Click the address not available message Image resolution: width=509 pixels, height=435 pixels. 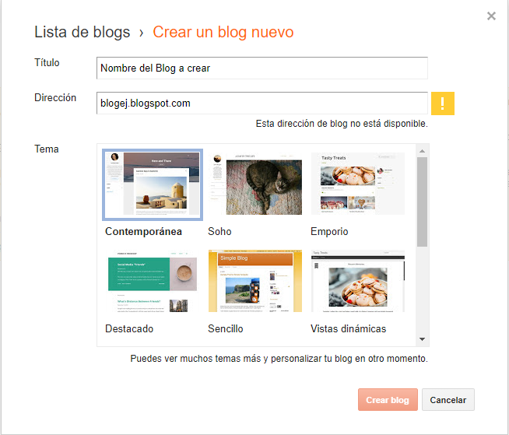[342, 124]
